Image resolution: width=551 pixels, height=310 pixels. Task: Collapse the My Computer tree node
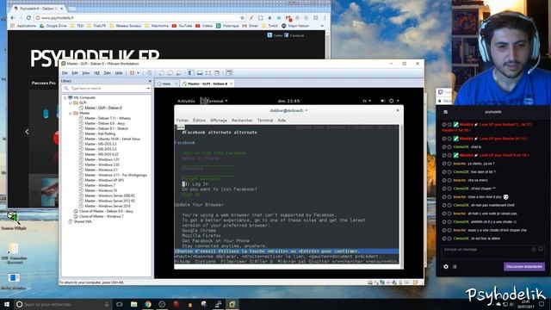pos(65,97)
